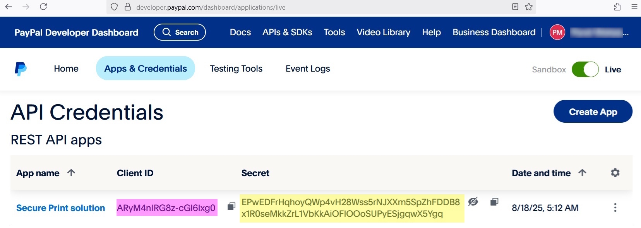The image size is (641, 228).
Task: Click the PayPal logo icon
Action: click(21, 69)
